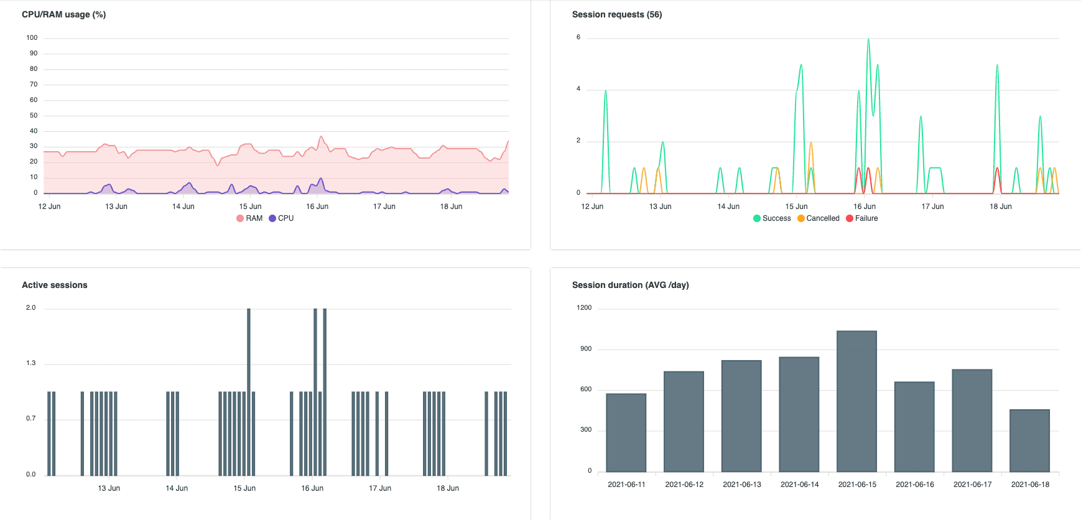Click the Session requests (56) title
This screenshot has height=520, width=1081.
(x=617, y=14)
